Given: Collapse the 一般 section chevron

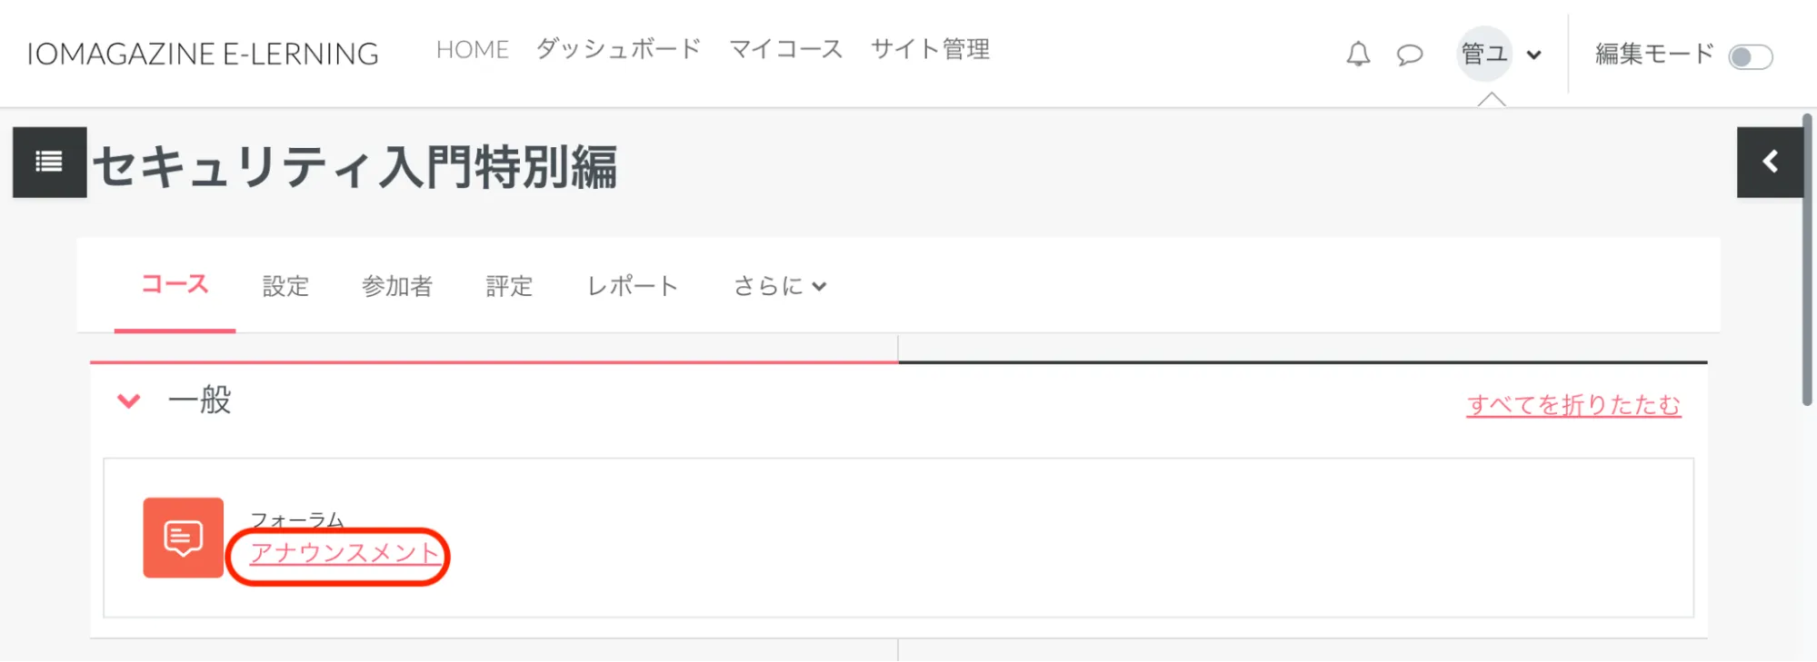Looking at the screenshot, I should [x=129, y=400].
